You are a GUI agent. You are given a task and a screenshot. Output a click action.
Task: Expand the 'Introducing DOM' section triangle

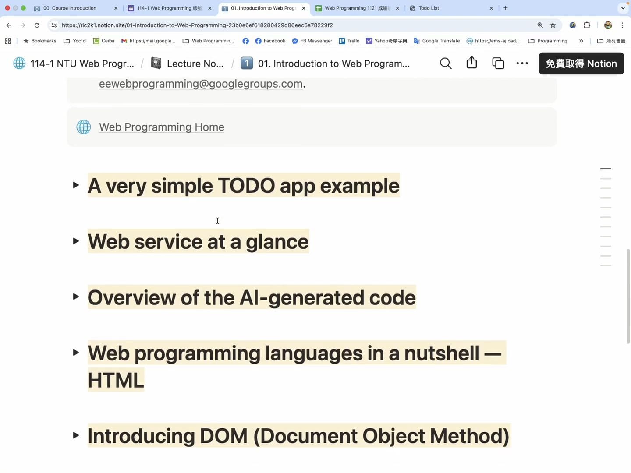click(x=76, y=435)
